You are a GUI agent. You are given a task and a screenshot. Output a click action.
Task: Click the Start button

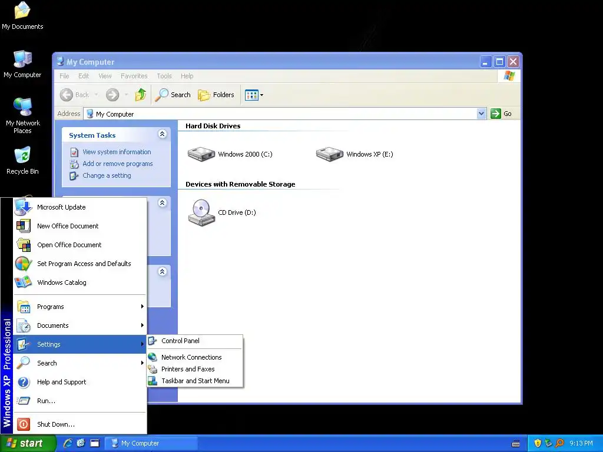28,443
